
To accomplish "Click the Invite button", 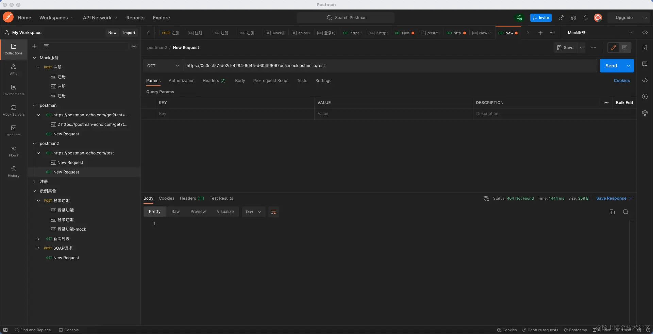I will click(x=541, y=18).
